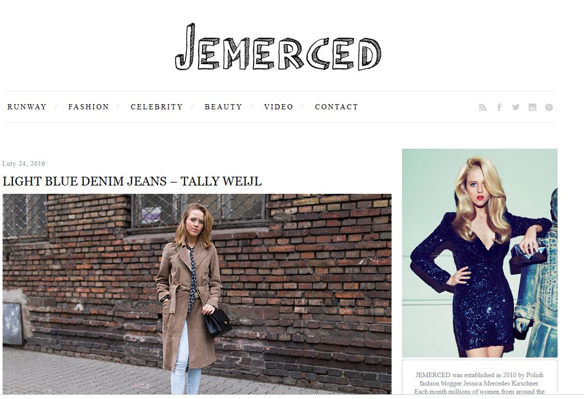
Task: Open the RSS feed icon
Action: 482,107
